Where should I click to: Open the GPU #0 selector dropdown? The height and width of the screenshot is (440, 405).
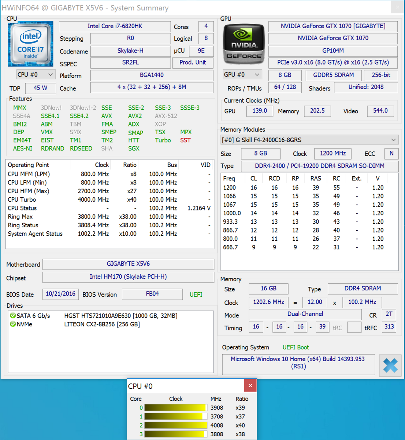tap(242, 75)
